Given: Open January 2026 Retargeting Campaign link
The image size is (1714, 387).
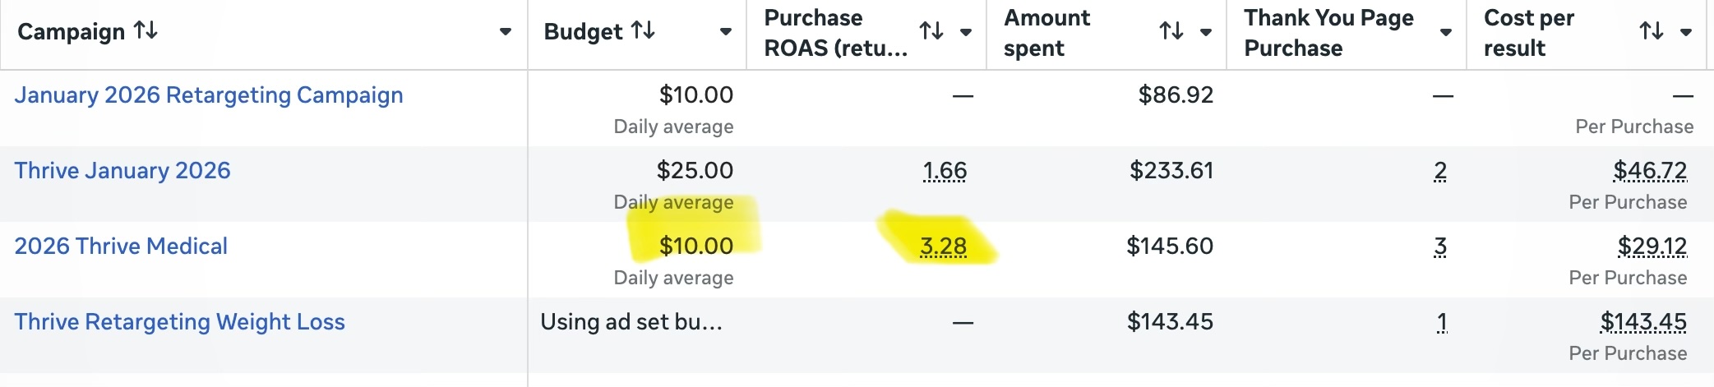Looking at the screenshot, I should point(209,95).
